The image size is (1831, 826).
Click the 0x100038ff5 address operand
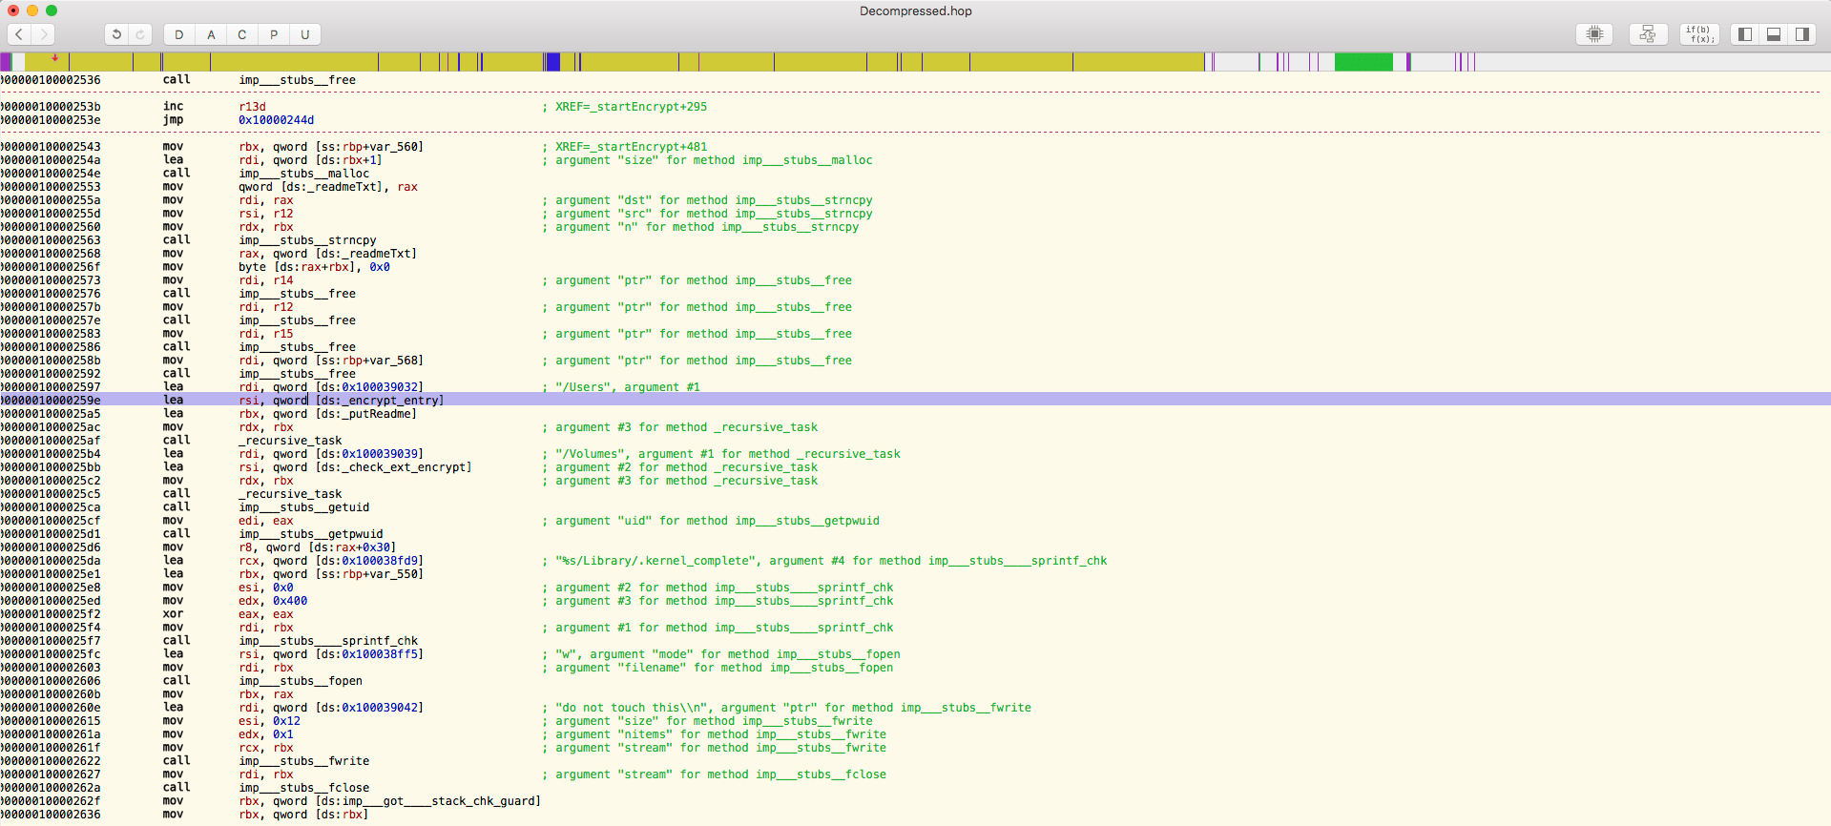pyautogui.click(x=379, y=654)
